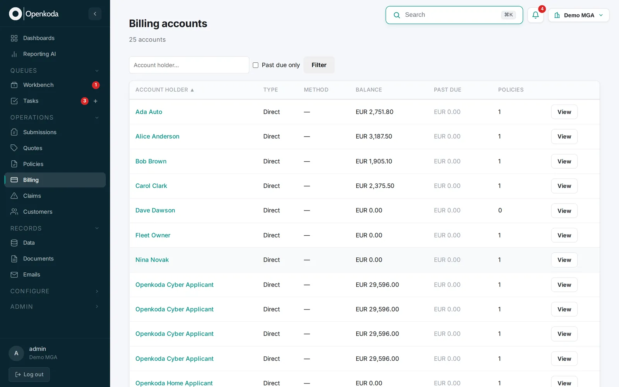The width and height of the screenshot is (619, 387).
Task: View the Alice Anderson billing account
Action: 564,137
